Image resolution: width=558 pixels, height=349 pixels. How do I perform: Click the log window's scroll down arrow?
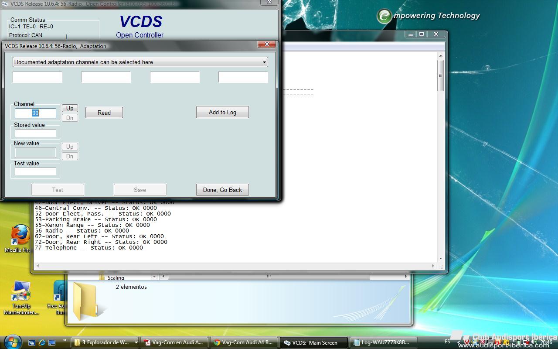click(x=441, y=258)
